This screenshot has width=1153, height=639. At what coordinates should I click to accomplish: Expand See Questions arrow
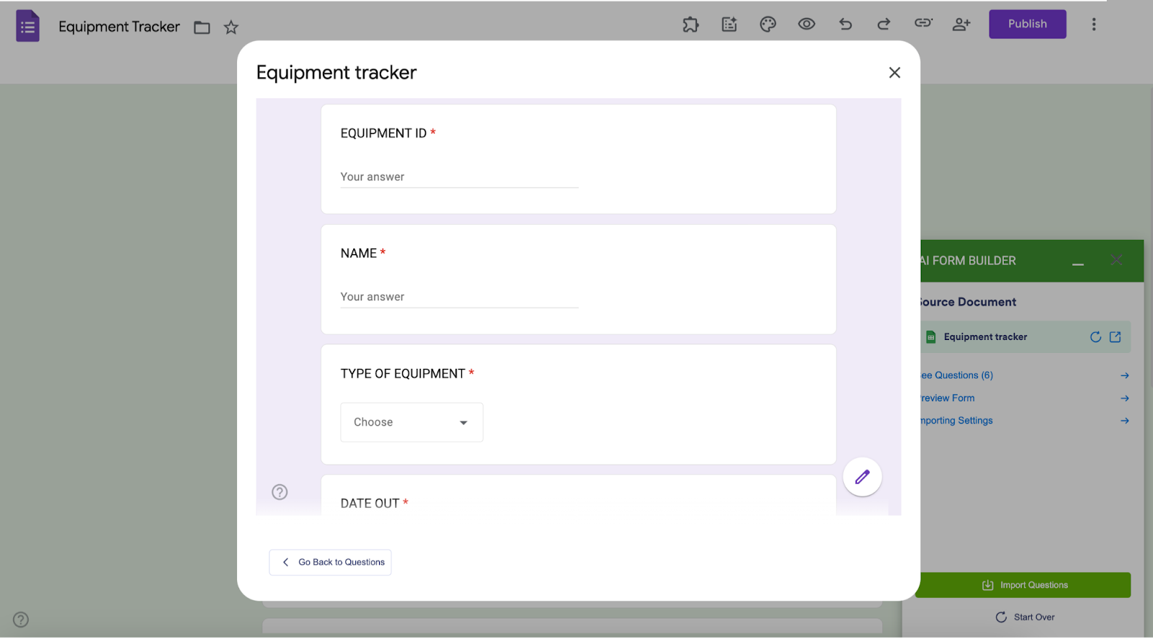point(1125,375)
